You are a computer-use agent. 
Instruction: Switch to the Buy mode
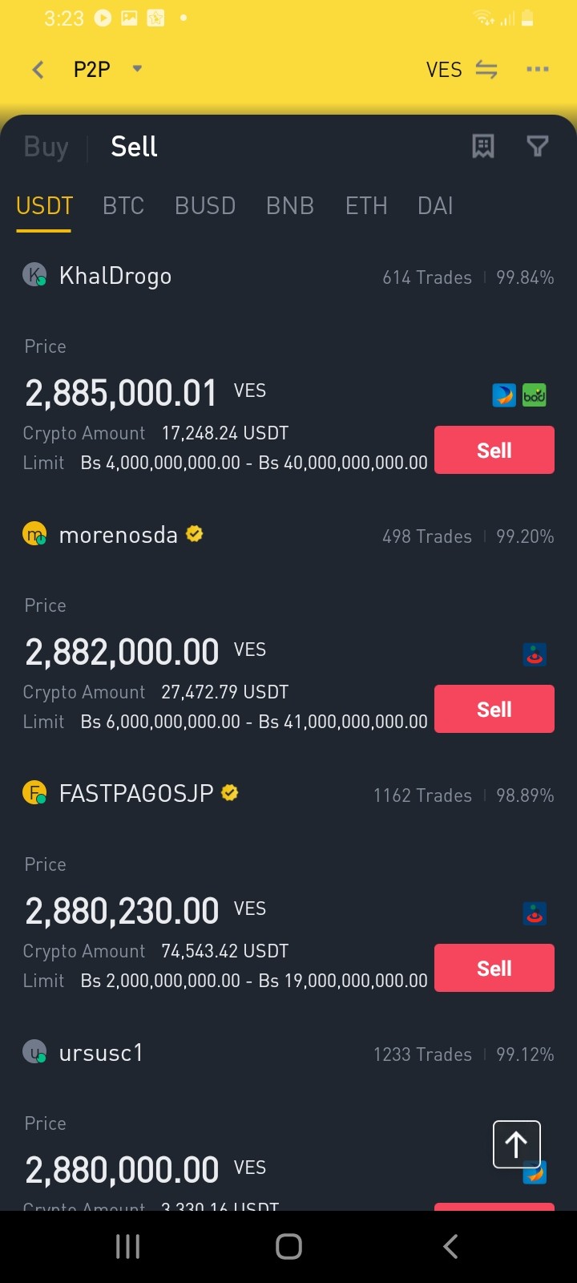coord(46,147)
